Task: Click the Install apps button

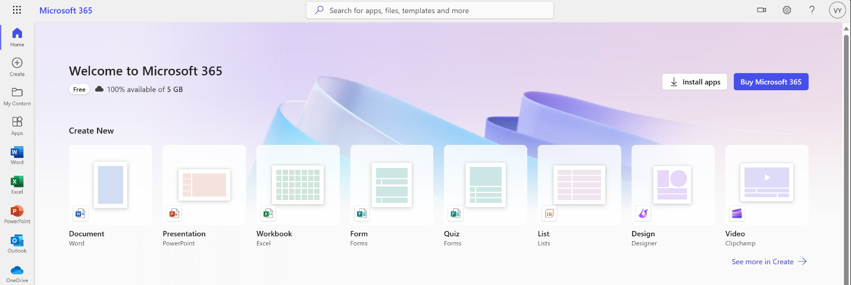Action: (x=694, y=82)
